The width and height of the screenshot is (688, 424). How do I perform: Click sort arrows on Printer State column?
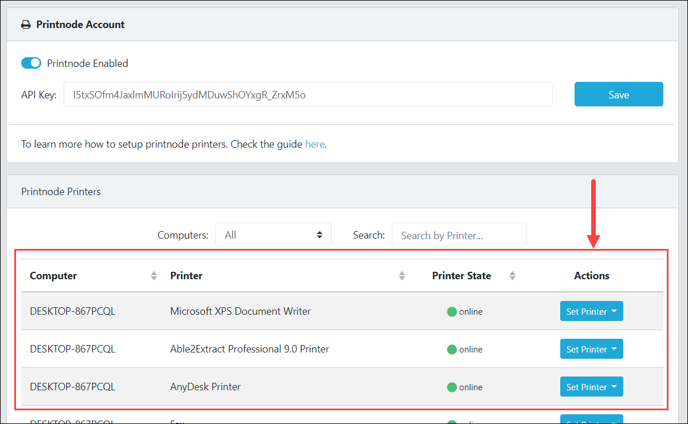coord(513,276)
